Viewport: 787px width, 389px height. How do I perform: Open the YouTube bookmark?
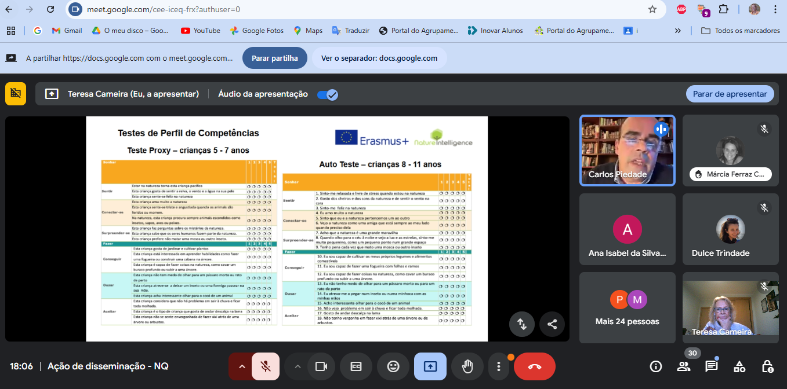coord(201,31)
